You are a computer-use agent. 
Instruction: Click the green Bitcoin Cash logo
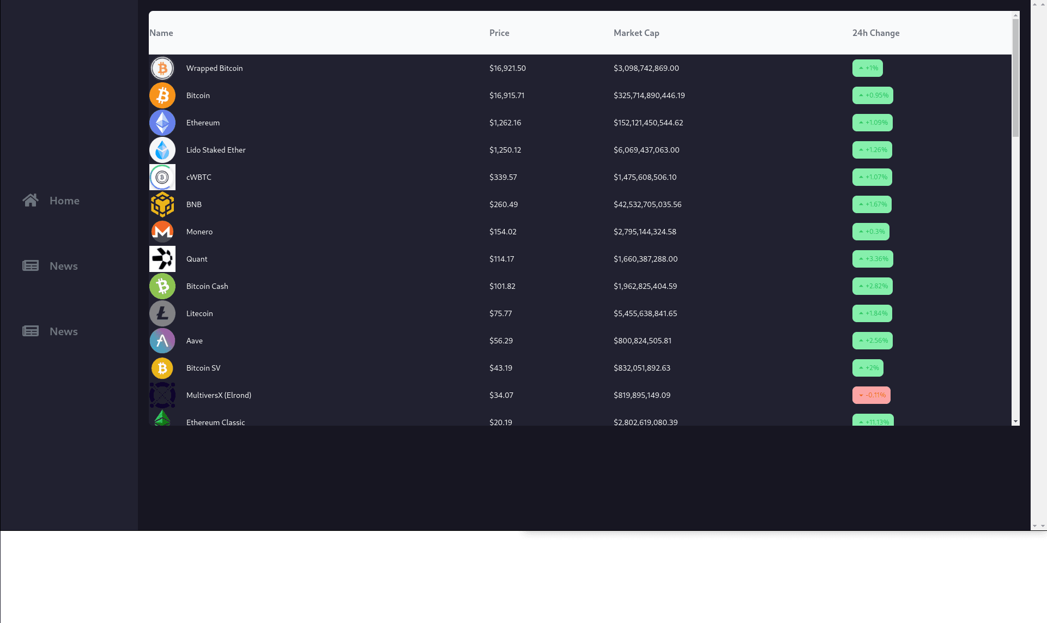pyautogui.click(x=162, y=286)
